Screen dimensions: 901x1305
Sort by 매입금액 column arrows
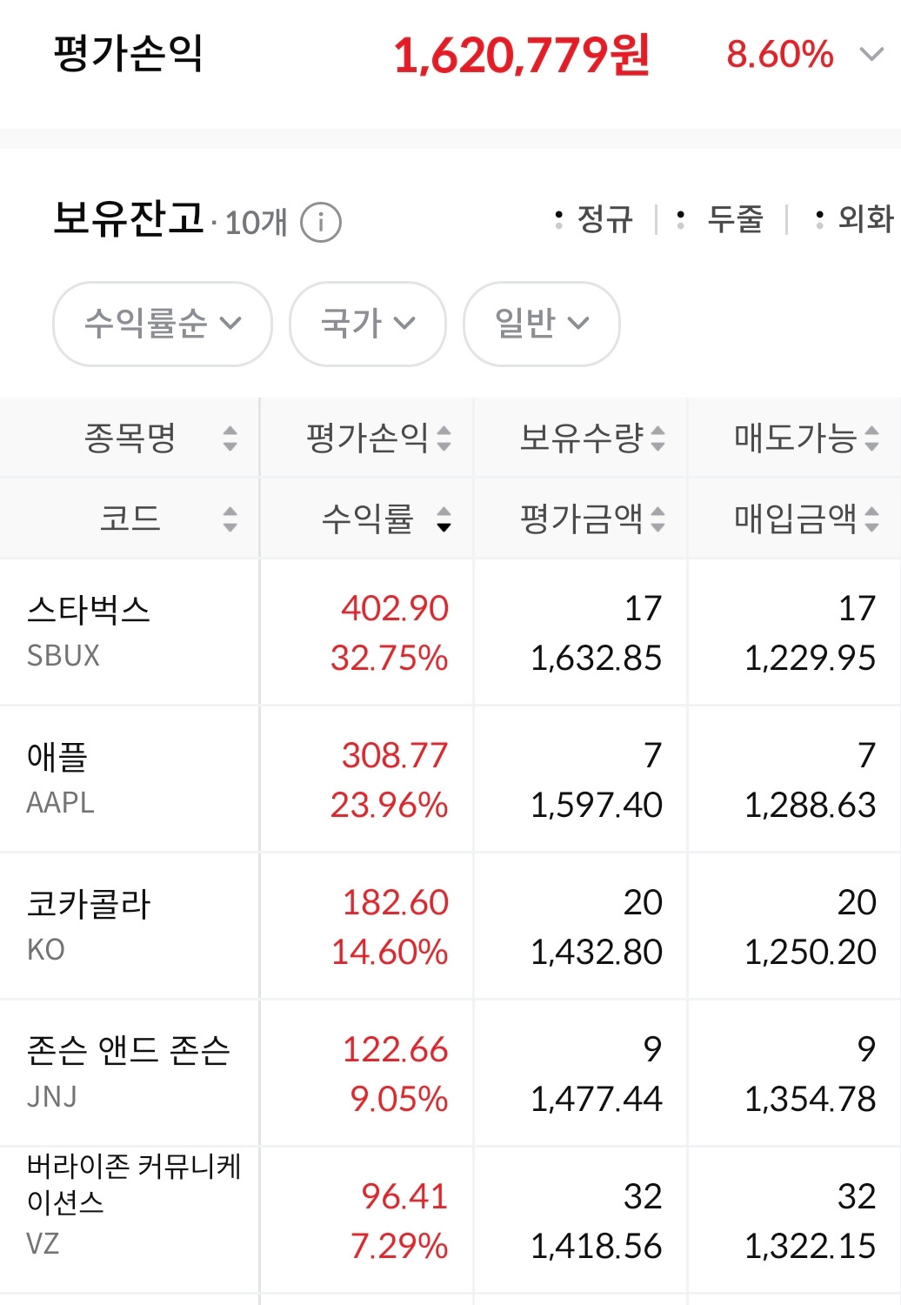pyautogui.click(x=871, y=519)
